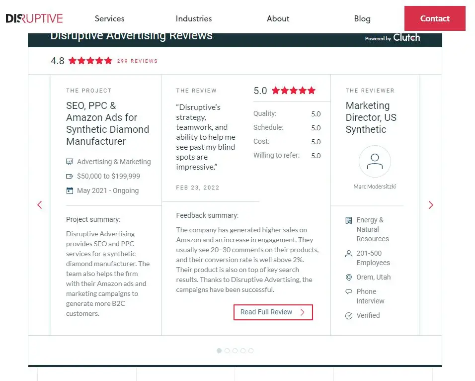Click reviewer name Marc Modersitzki
Viewport: 475px width, 381px height.
(375, 187)
